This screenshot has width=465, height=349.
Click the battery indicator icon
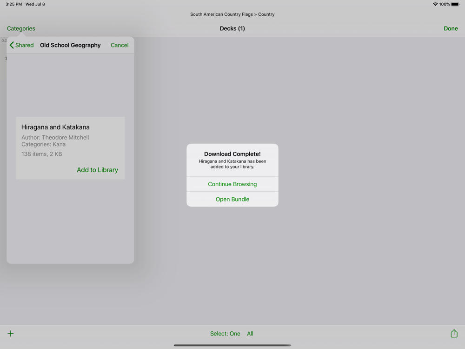pos(455,4)
